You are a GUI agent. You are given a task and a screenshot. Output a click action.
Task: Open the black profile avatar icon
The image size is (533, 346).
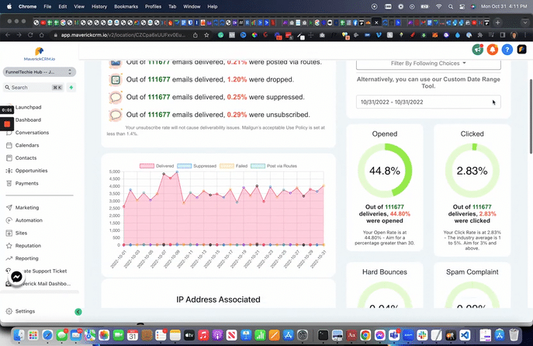pos(522,50)
